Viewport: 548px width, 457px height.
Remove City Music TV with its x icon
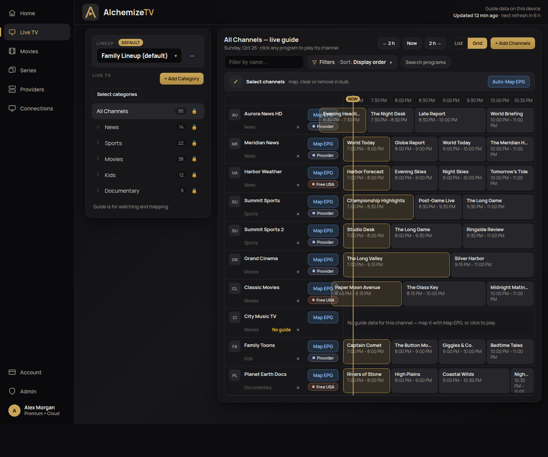[x=298, y=330]
